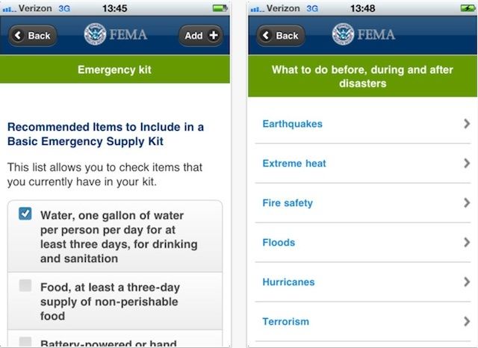Tap the 13:48 clock in status bar
The width and height of the screenshot is (478, 348).
click(361, 8)
